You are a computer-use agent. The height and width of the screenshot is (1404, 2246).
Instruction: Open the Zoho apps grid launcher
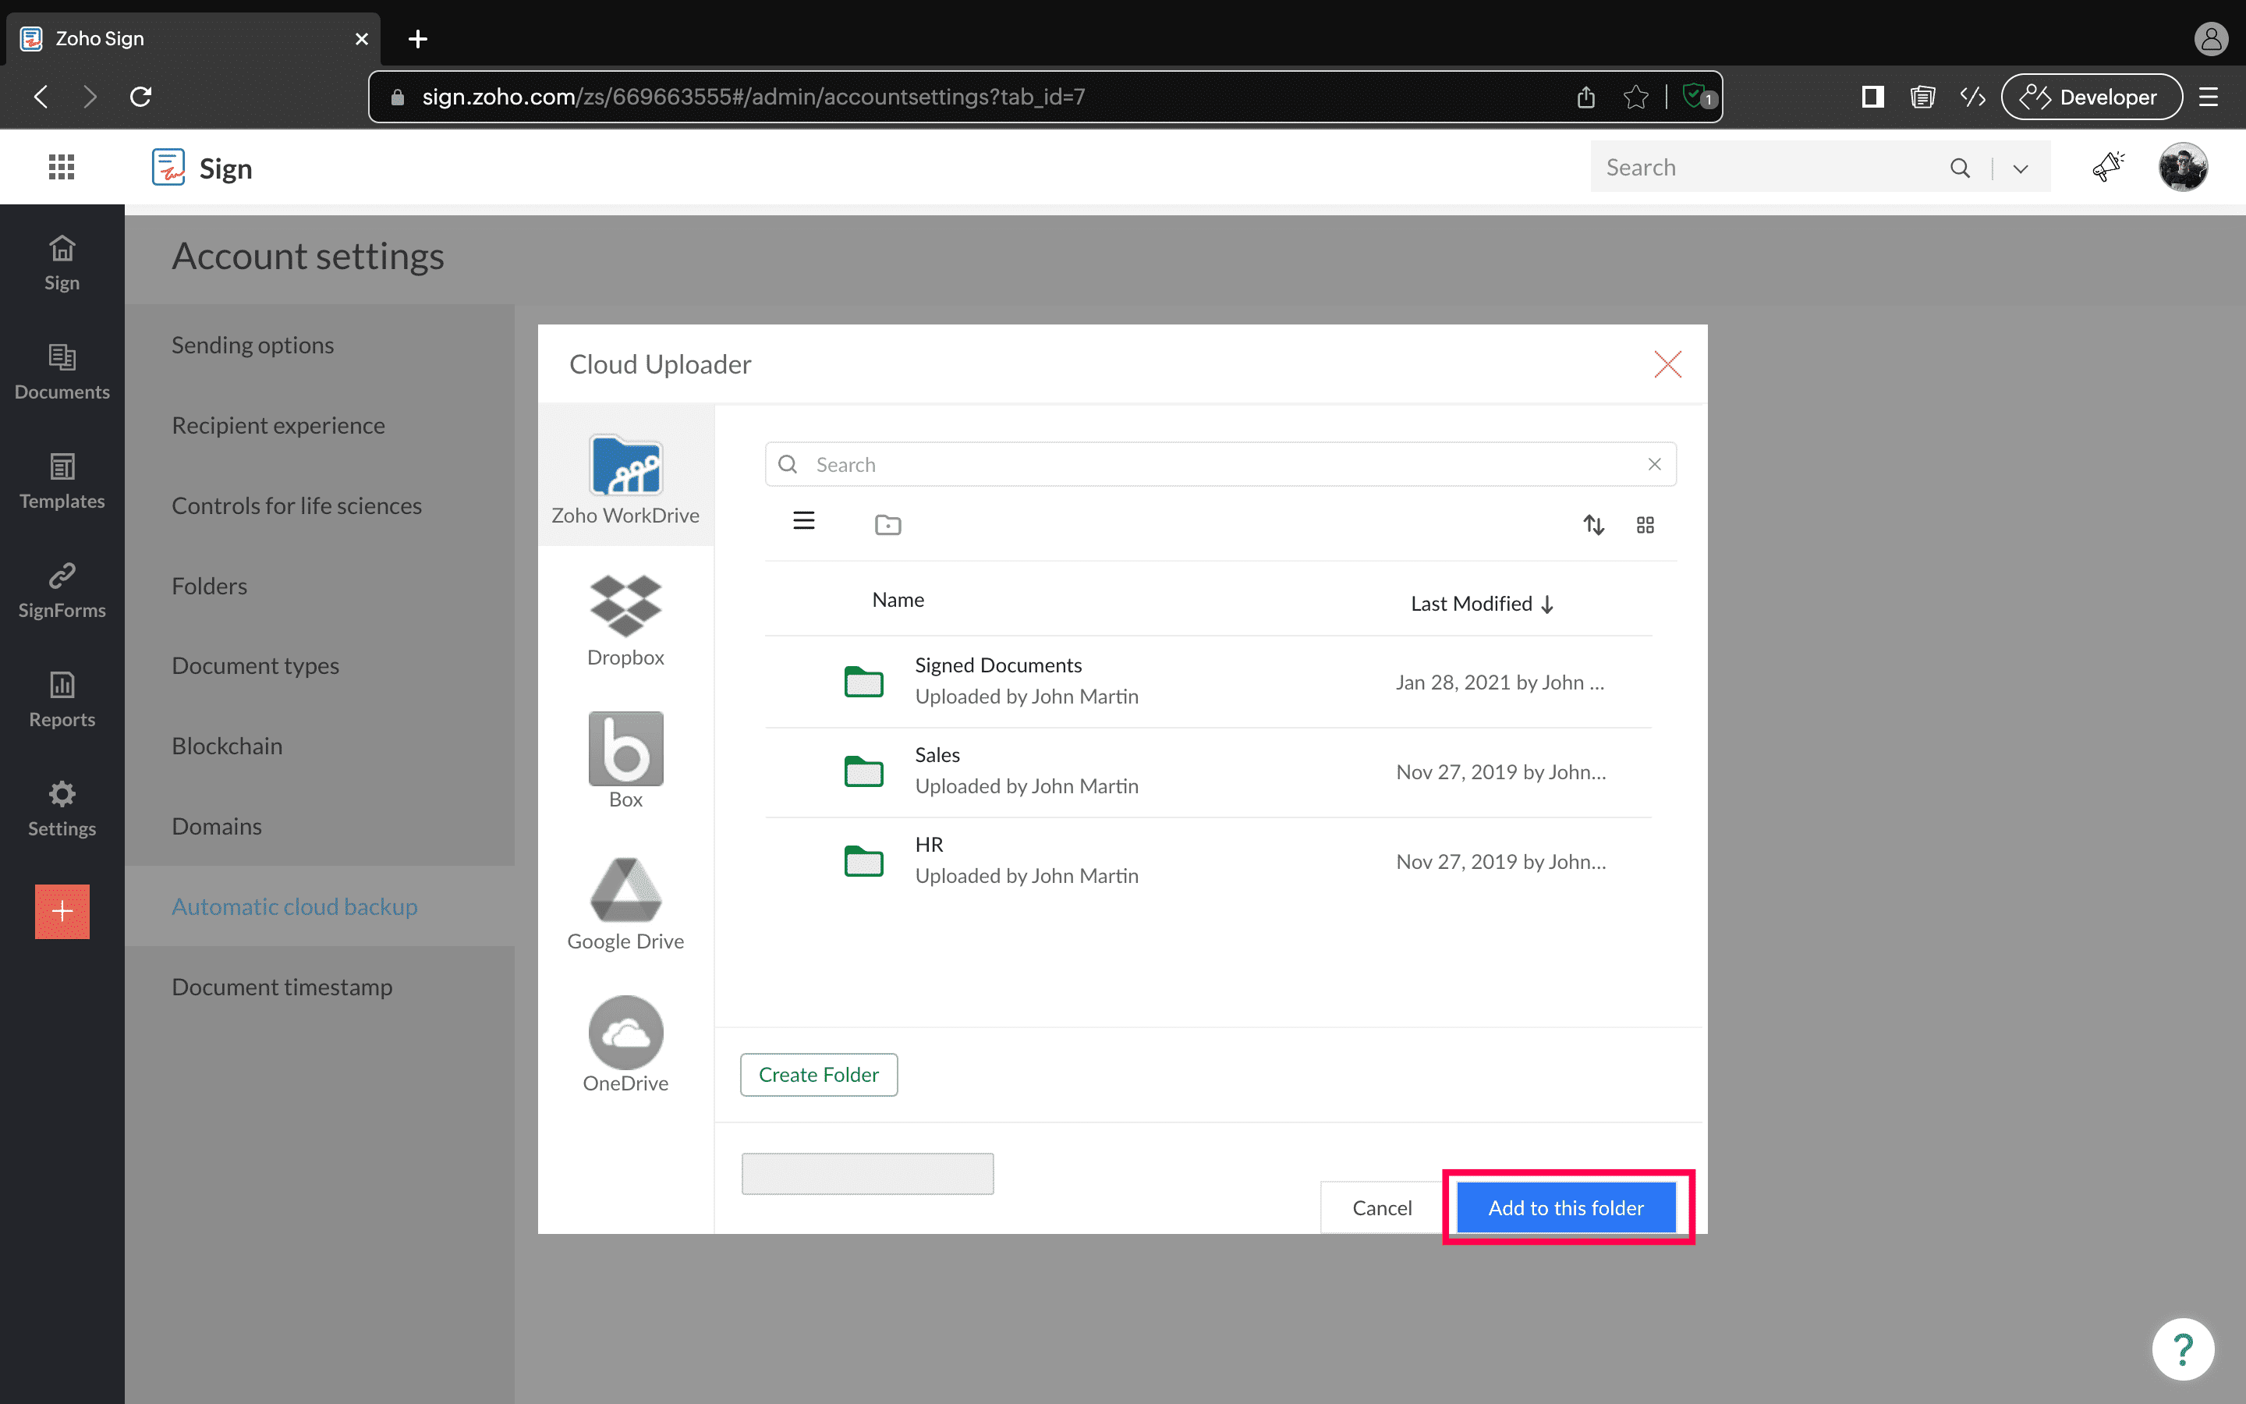pyautogui.click(x=62, y=167)
